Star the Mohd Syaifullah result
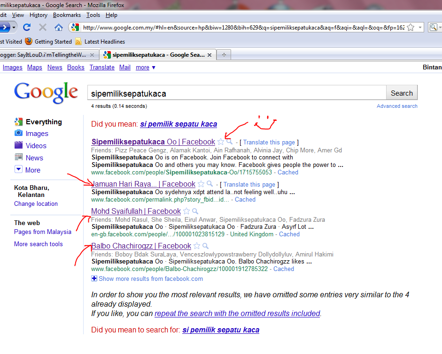Image resolution: width=442 pixels, height=354 pixels. tap(186, 211)
